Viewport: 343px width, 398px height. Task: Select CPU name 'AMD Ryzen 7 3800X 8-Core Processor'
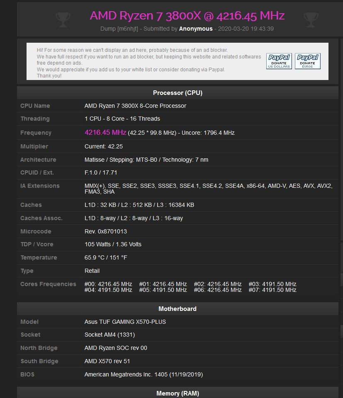(135, 106)
